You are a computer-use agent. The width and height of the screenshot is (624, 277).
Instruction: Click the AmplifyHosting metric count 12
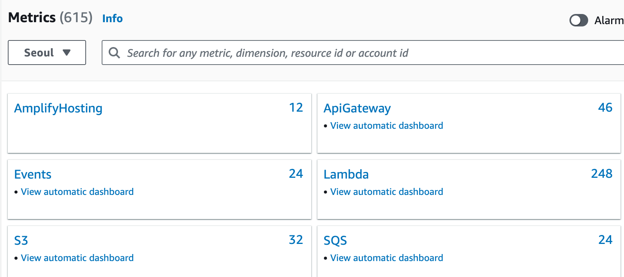(296, 107)
